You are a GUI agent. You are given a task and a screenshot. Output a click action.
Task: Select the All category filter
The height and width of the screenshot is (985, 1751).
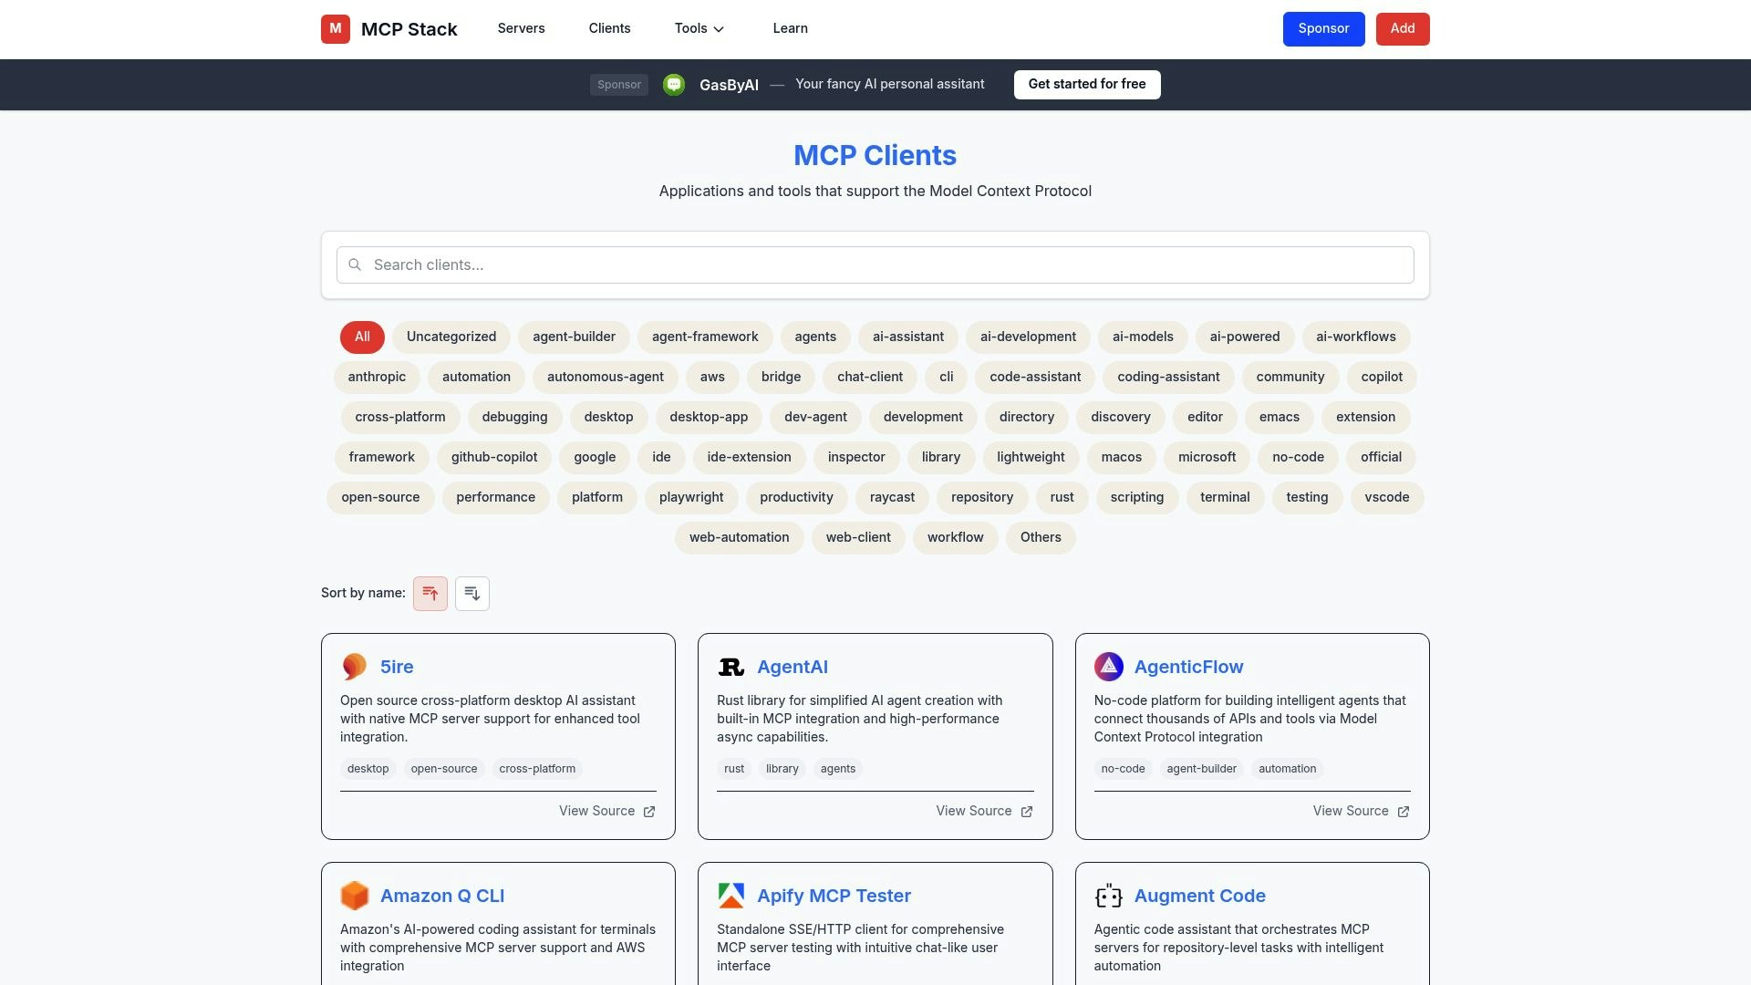click(x=362, y=337)
